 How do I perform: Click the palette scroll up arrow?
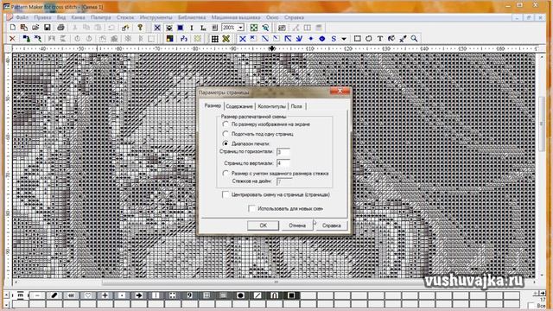pyautogui.click(x=7, y=295)
